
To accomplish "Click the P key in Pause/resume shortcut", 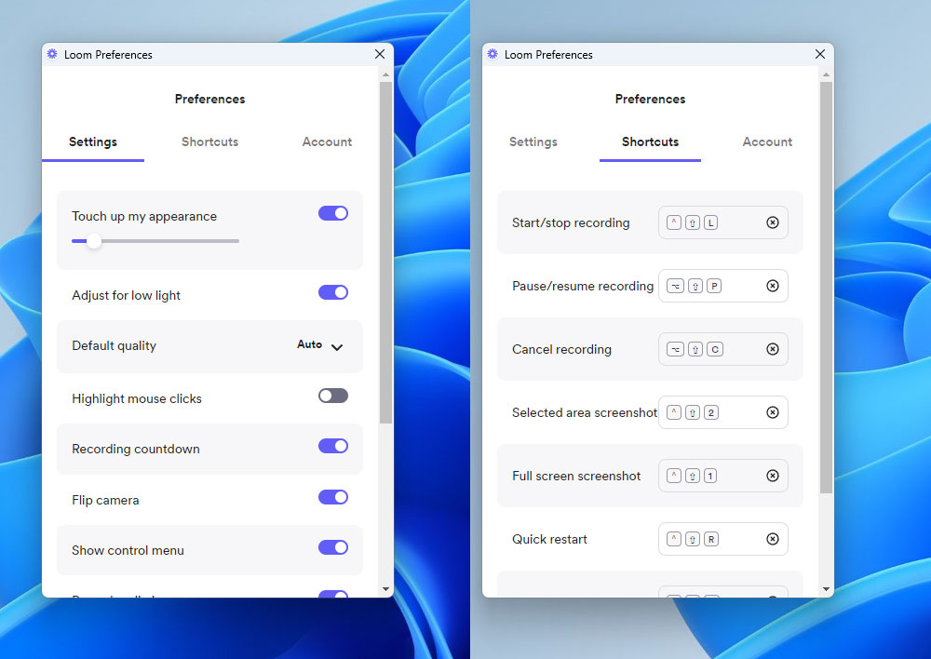I will (714, 286).
